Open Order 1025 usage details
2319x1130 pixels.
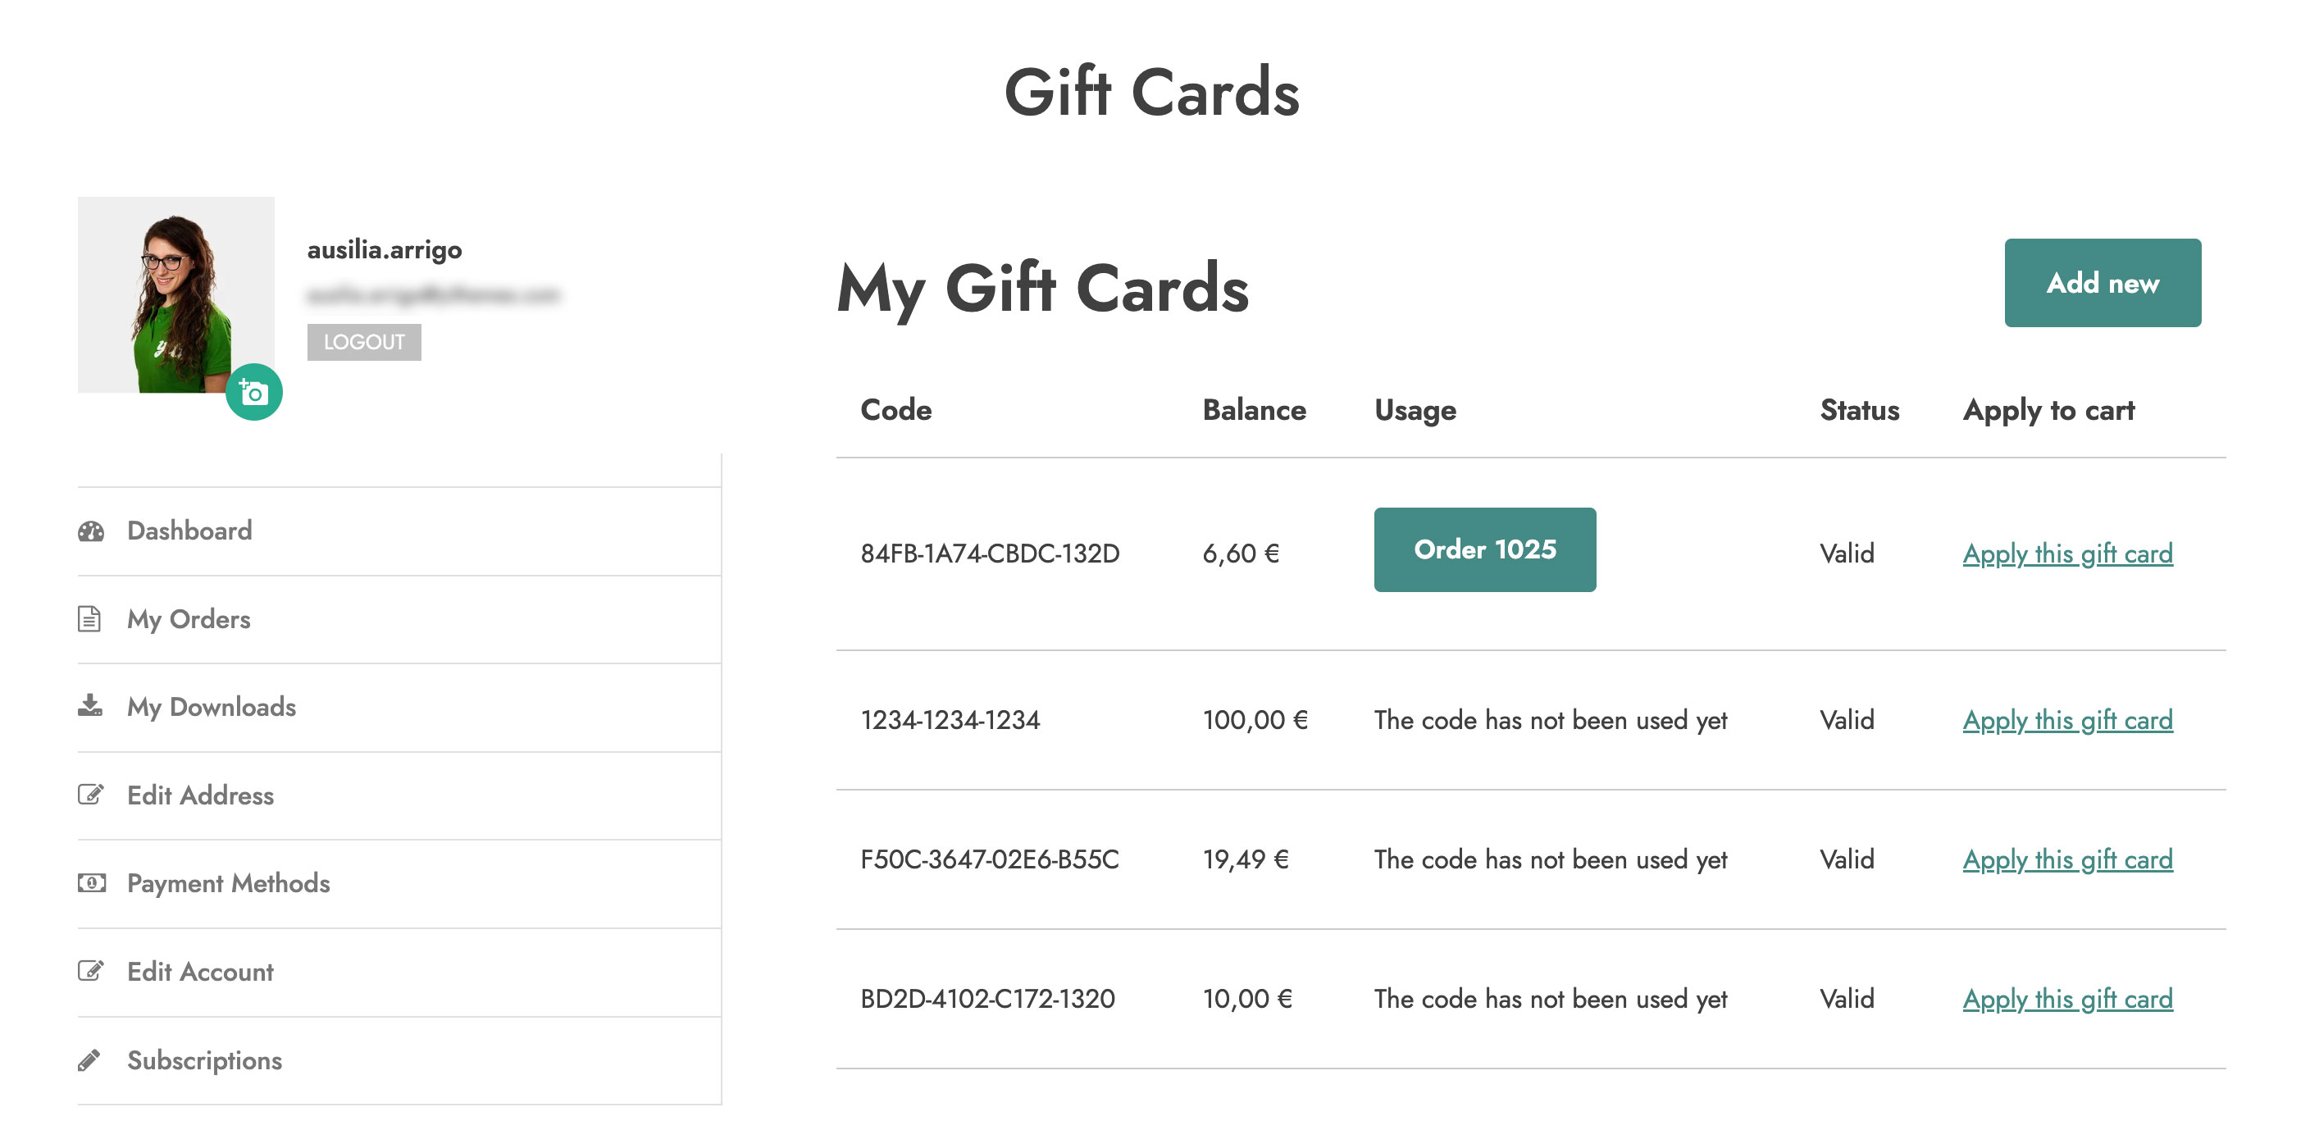1483,549
